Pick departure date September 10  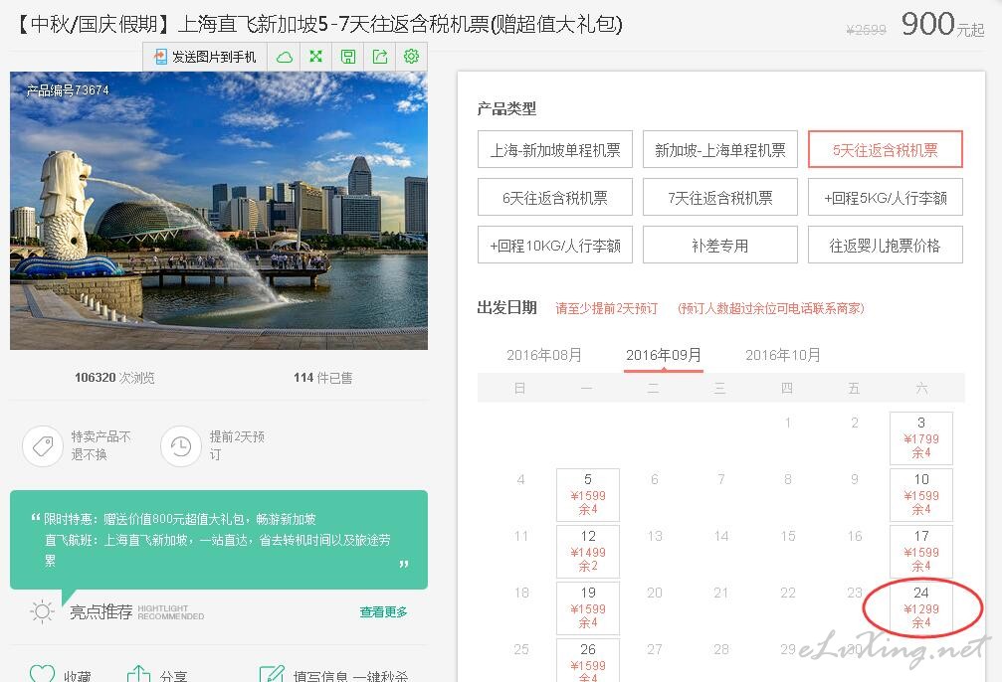pyautogui.click(x=920, y=495)
